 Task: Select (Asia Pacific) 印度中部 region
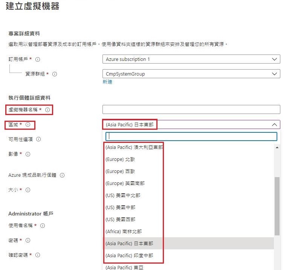coord(129,255)
